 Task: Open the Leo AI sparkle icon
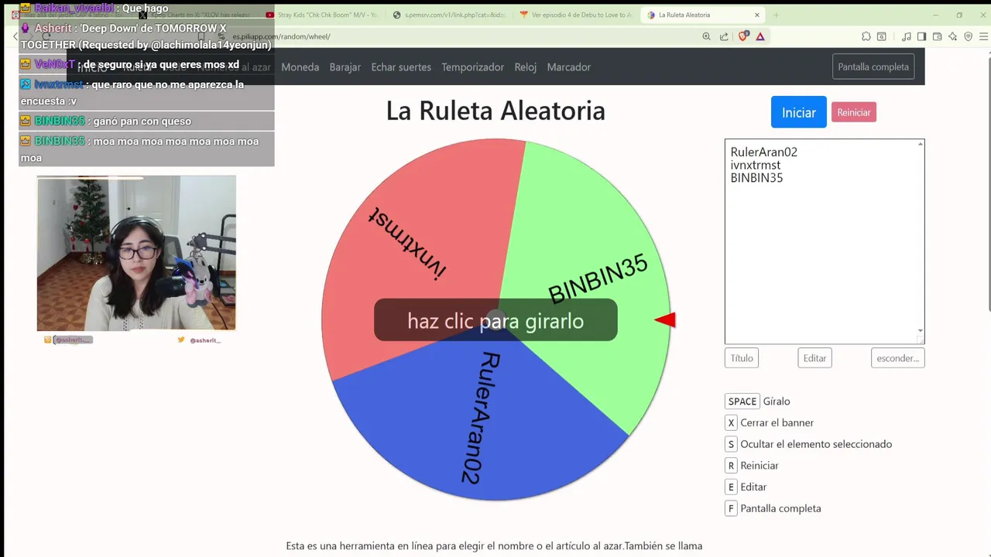pyautogui.click(x=952, y=36)
